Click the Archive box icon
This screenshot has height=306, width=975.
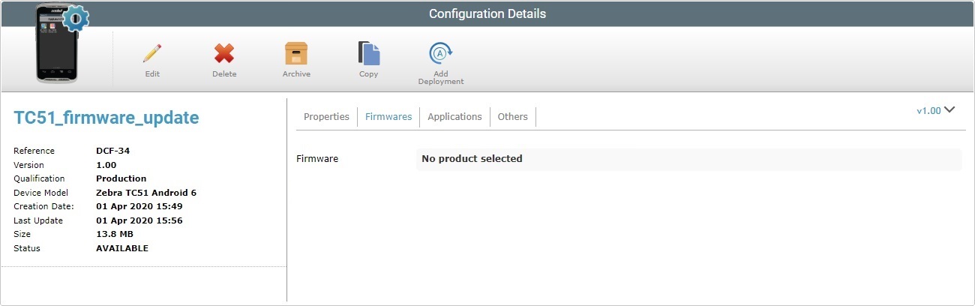(296, 53)
